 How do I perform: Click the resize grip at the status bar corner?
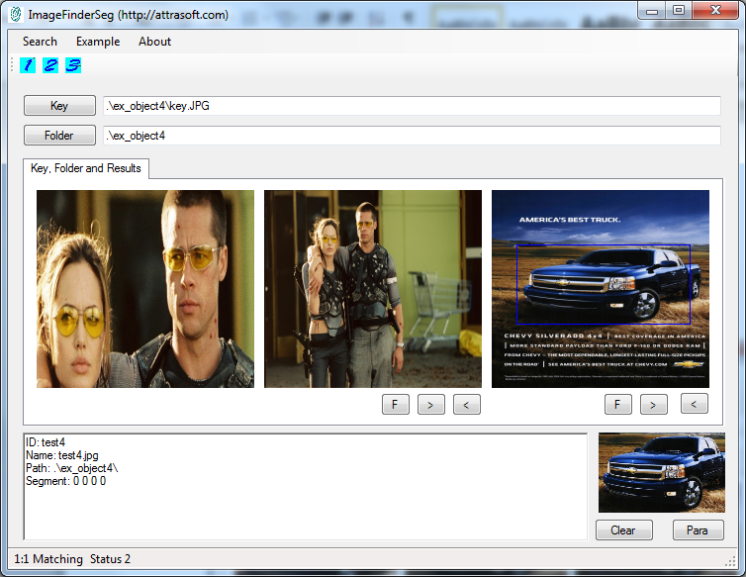tap(730, 561)
